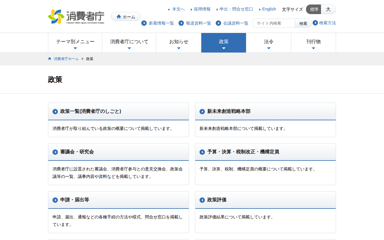Select the 法令 menu tab

click(268, 43)
